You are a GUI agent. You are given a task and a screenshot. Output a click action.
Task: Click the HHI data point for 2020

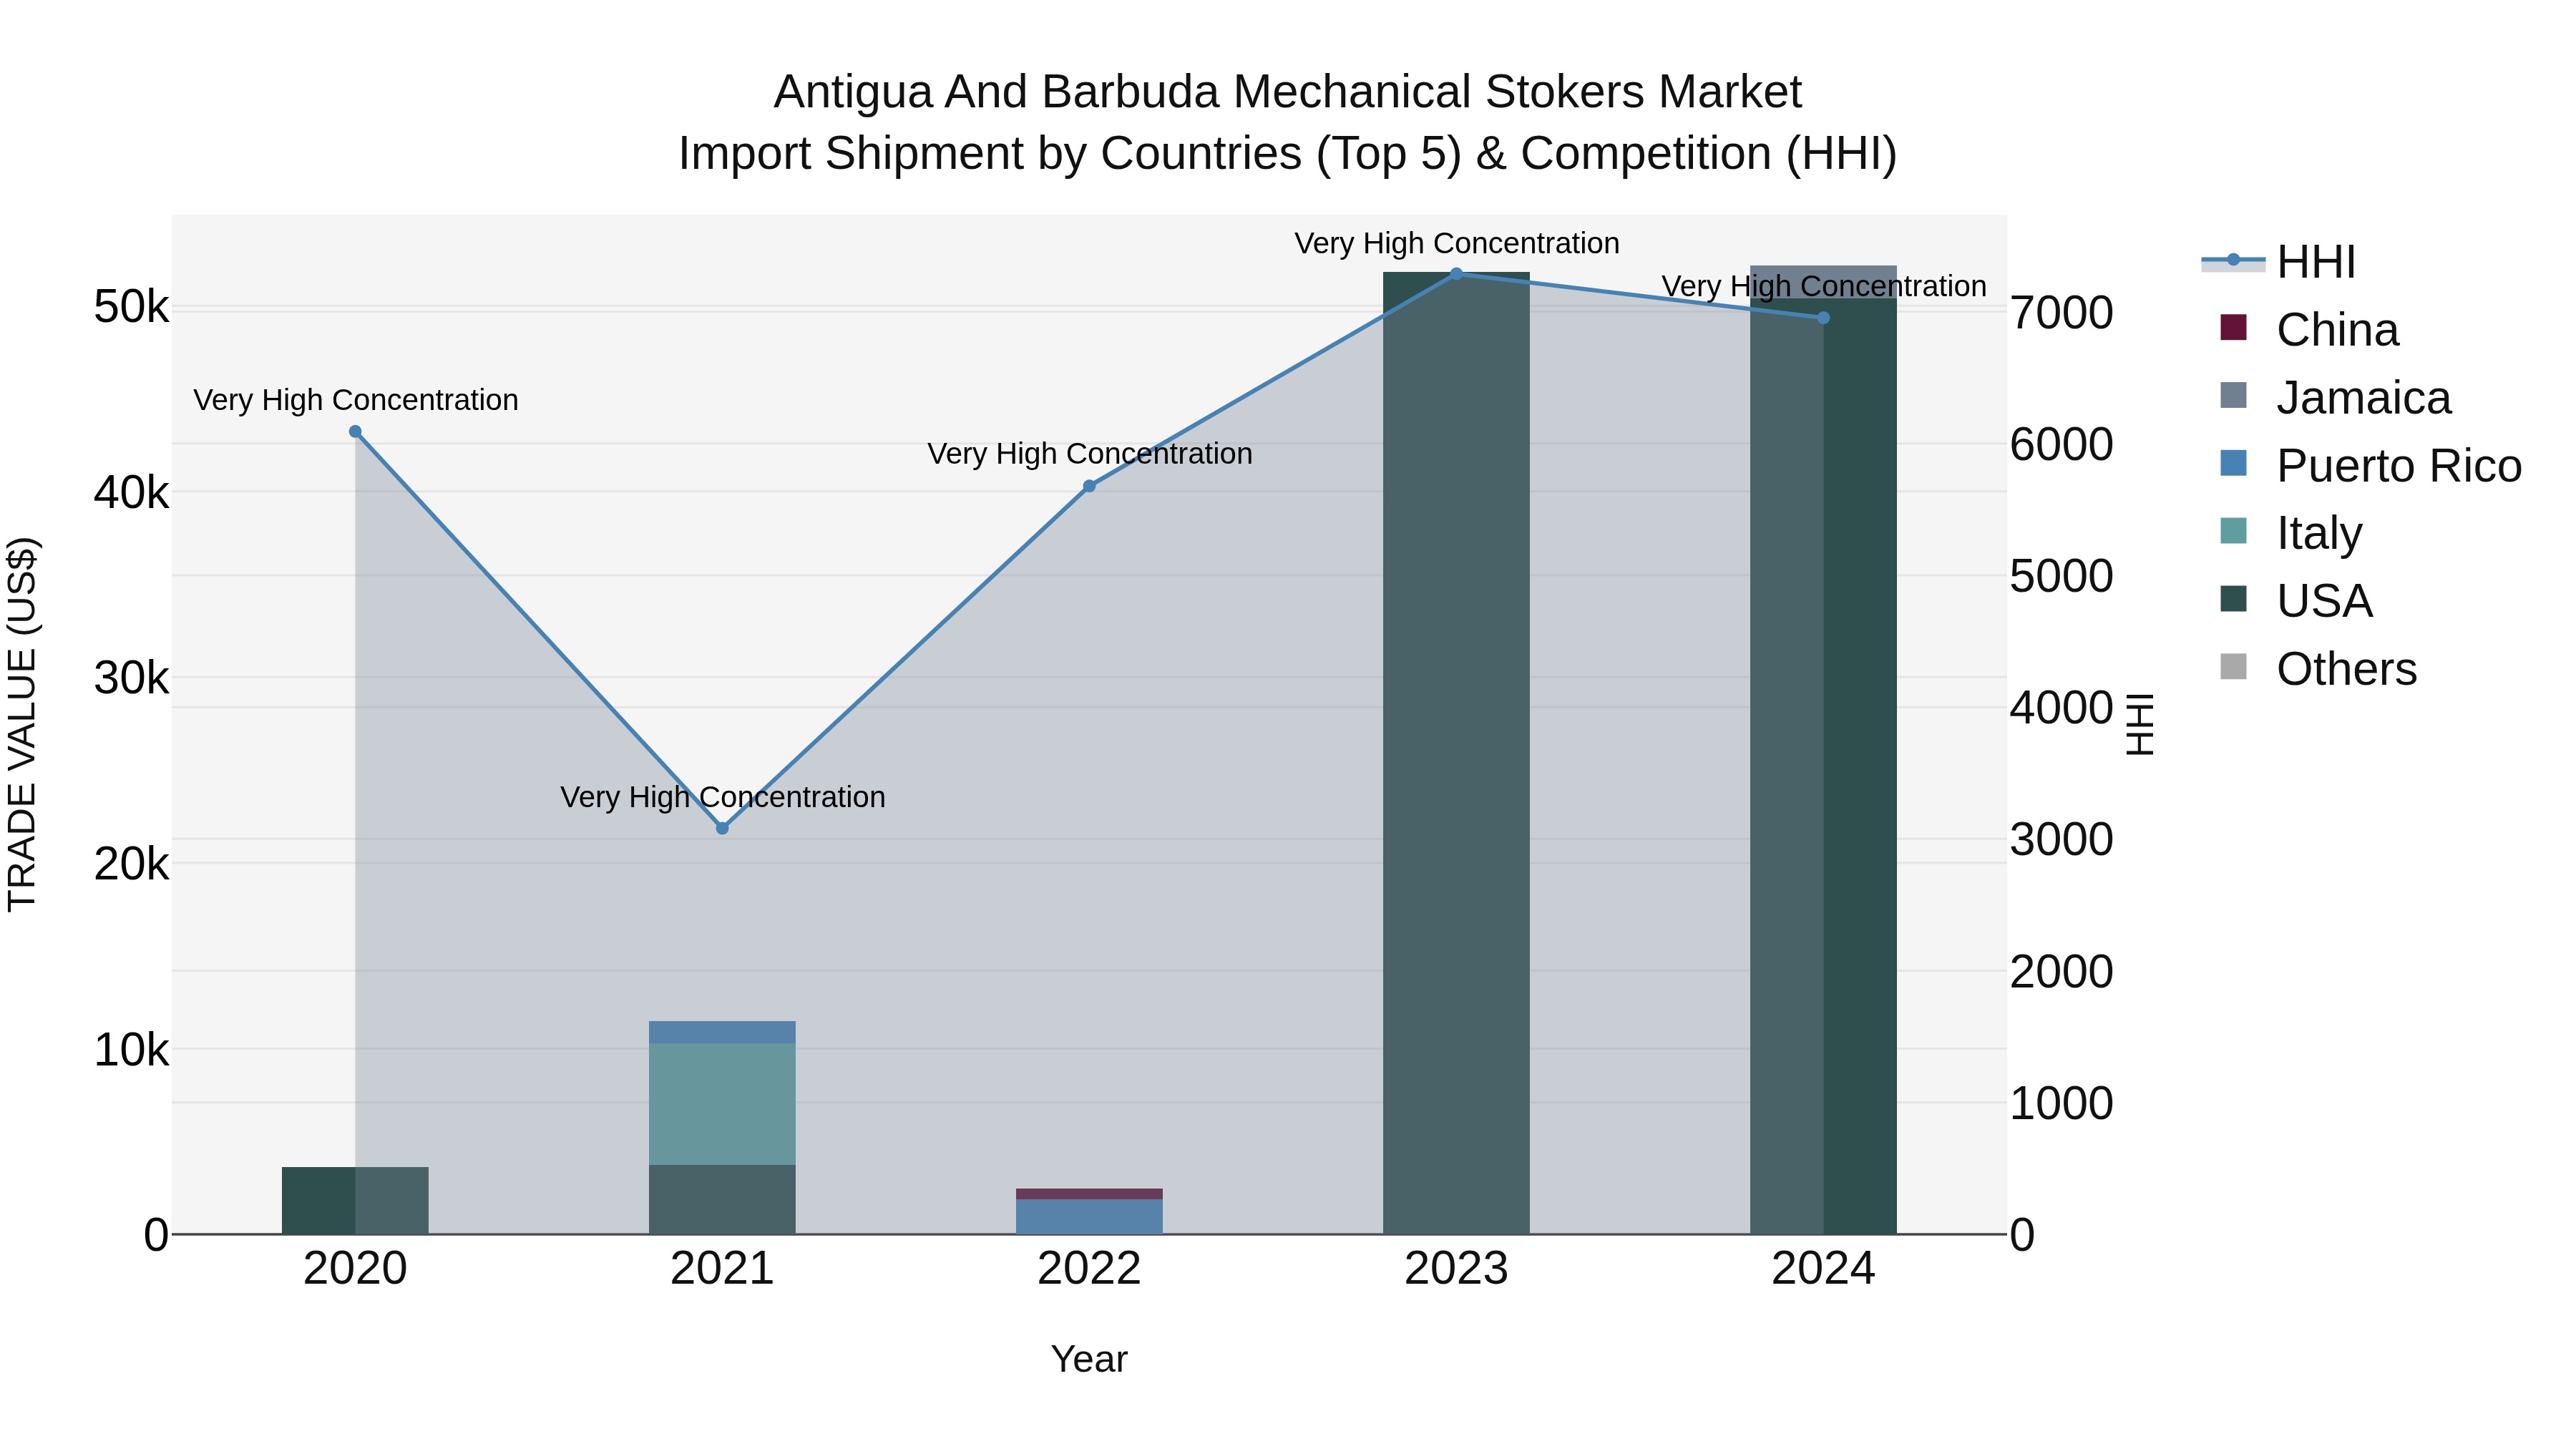[355, 432]
